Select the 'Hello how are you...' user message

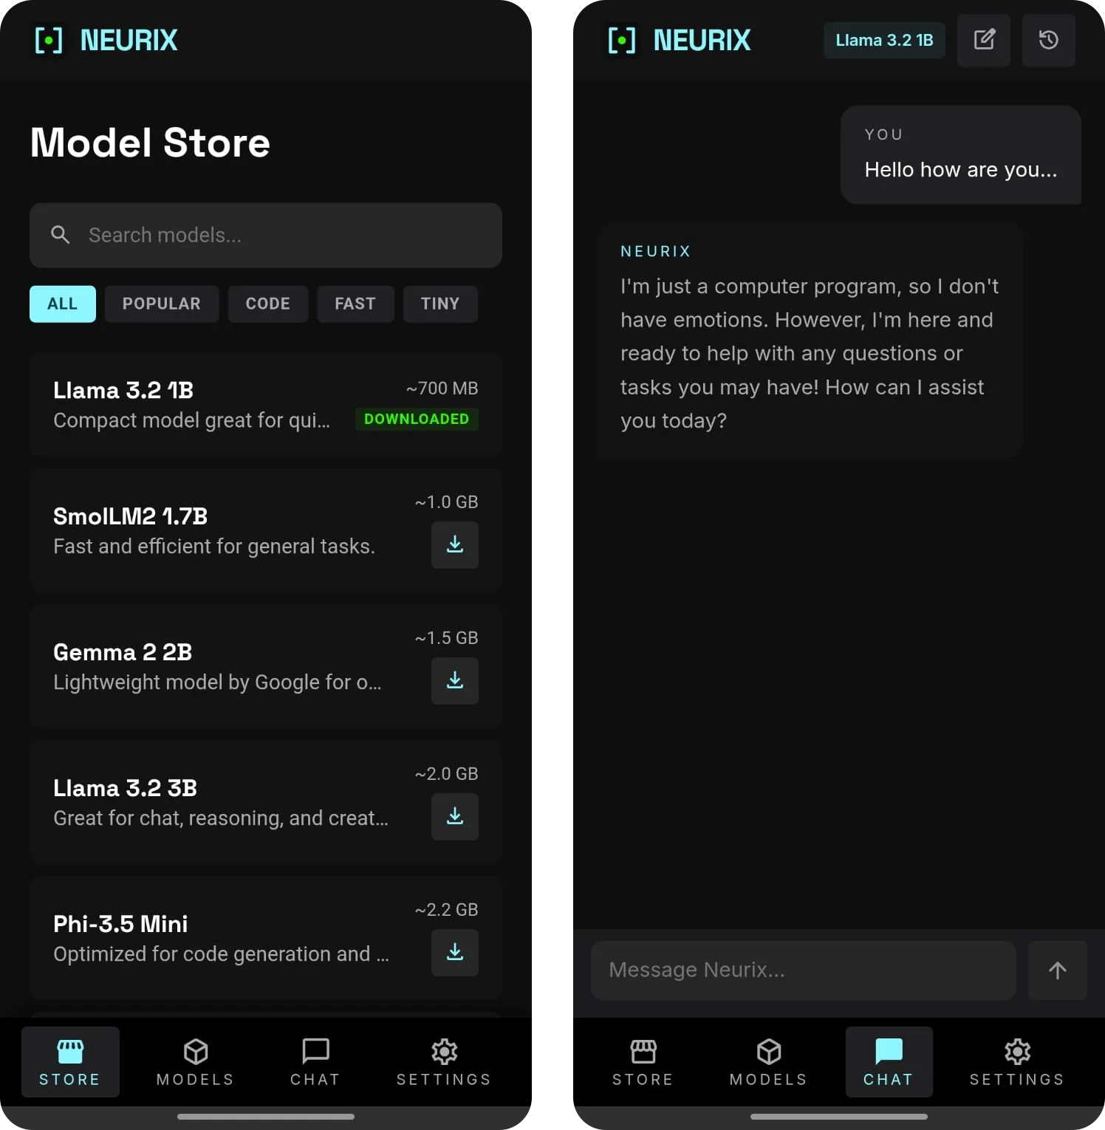[961, 155]
